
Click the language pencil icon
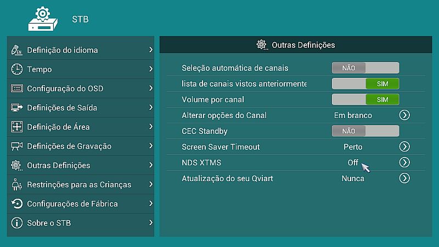(17, 50)
